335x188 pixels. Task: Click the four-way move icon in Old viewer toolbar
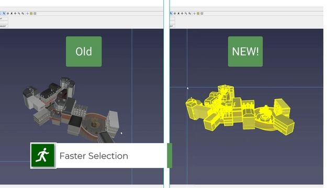(x=15, y=14)
